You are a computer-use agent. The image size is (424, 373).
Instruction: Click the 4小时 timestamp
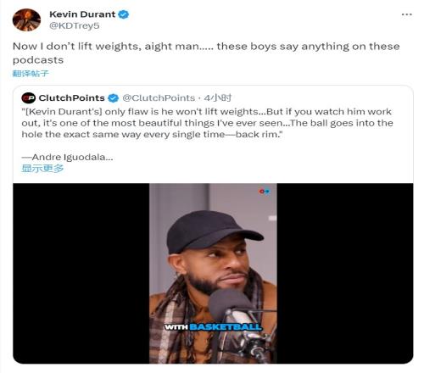point(218,98)
